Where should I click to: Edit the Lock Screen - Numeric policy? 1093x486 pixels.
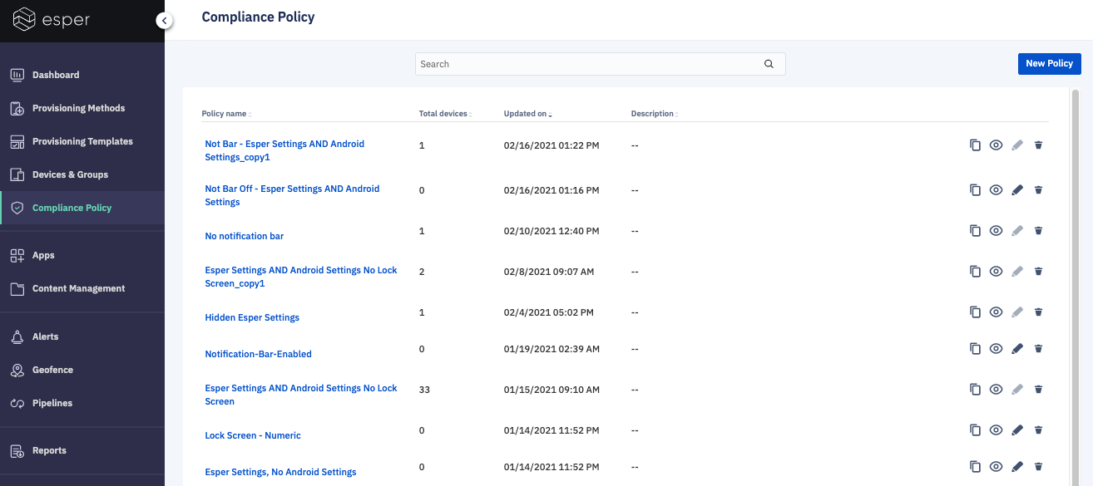[x=1016, y=430]
